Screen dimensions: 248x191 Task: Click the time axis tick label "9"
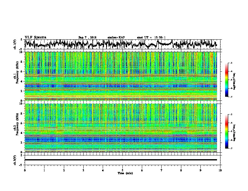(x=200, y=170)
